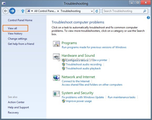Click the System and Security category icon

click(x=56, y=94)
